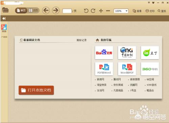Go to next page with right arrow
The width and height of the screenshot is (169, 123).
pos(56,10)
